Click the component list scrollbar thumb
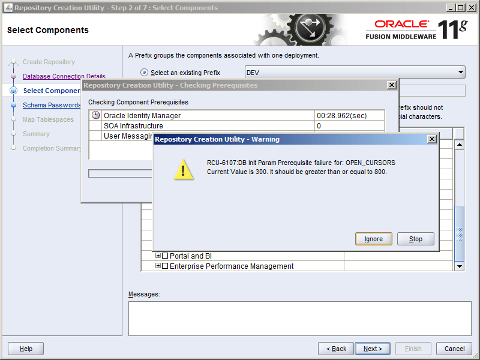This screenshot has width=480, height=360. coord(459,233)
